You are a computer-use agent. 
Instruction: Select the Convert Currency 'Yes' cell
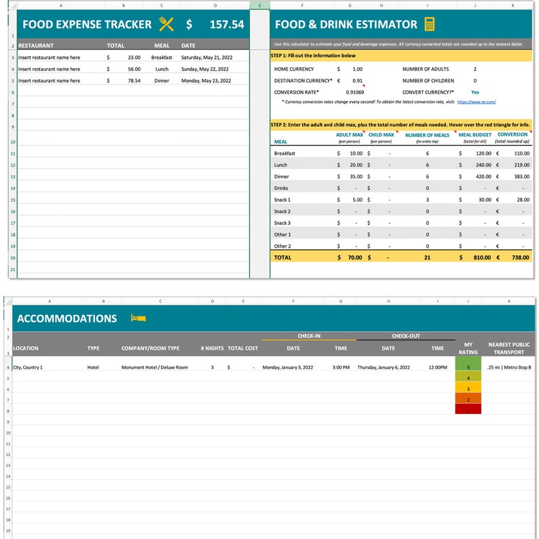pos(475,92)
